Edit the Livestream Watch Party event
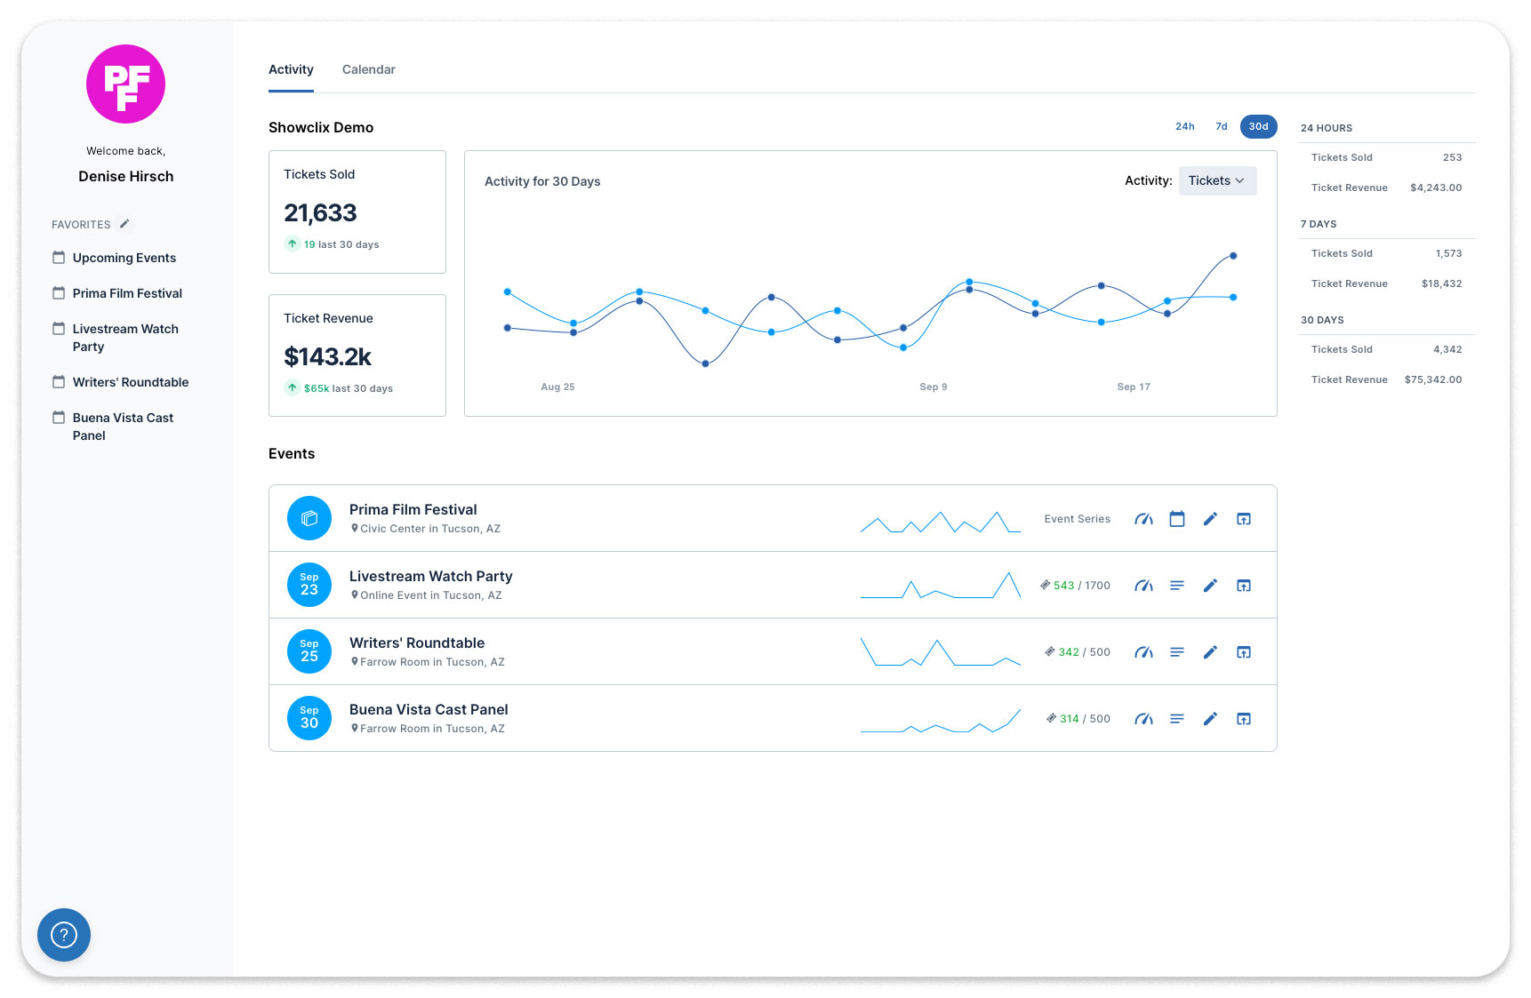Viewport: 1531px width, 998px height. [x=1210, y=585]
